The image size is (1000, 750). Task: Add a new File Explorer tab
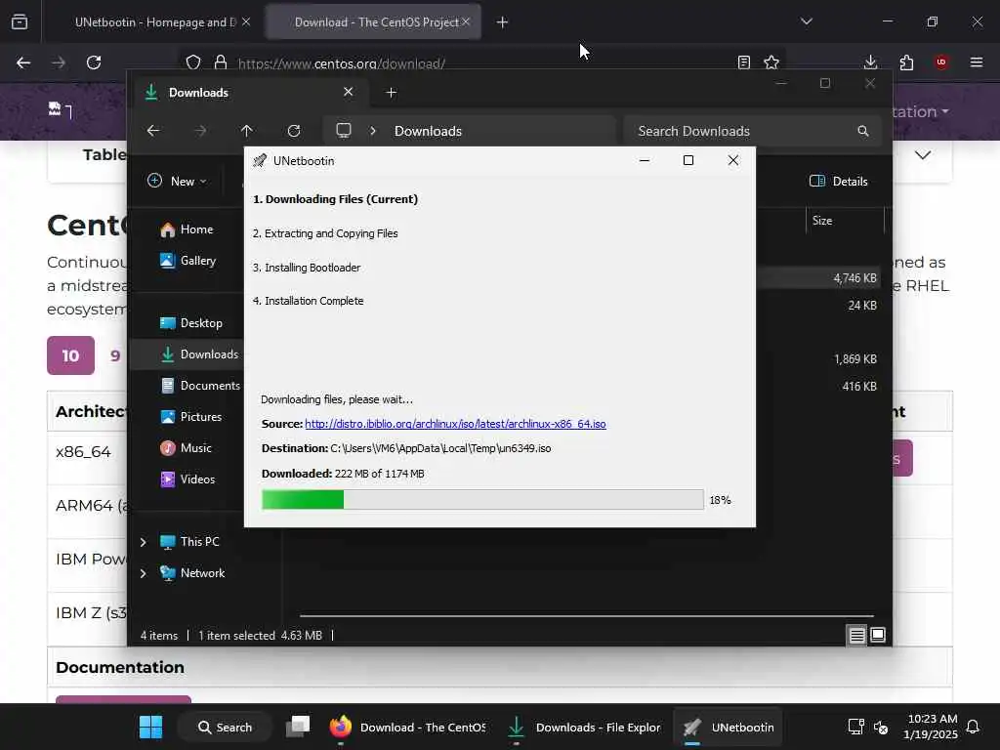(392, 93)
